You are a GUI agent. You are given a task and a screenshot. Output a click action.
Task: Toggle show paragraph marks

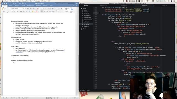tap(62, 9)
